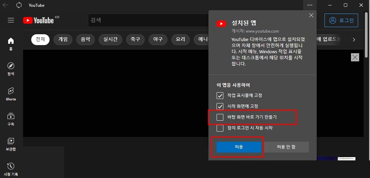
Task: Click the 허용 button
Action: coord(239,147)
